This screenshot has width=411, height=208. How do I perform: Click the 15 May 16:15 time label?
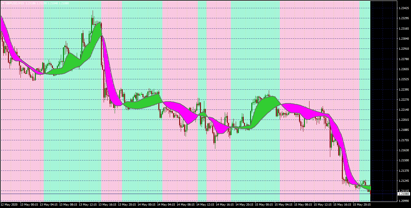pos(342,205)
